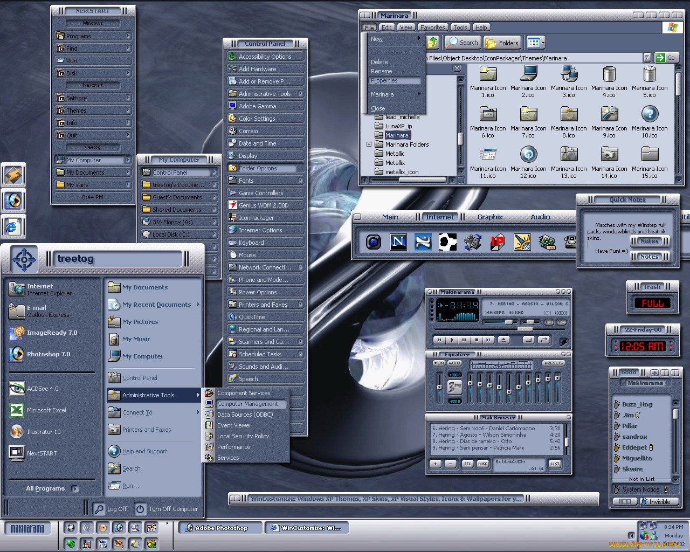The width and height of the screenshot is (690, 552).
Task: Switch to the Audio tab in the launcher
Action: (x=540, y=217)
